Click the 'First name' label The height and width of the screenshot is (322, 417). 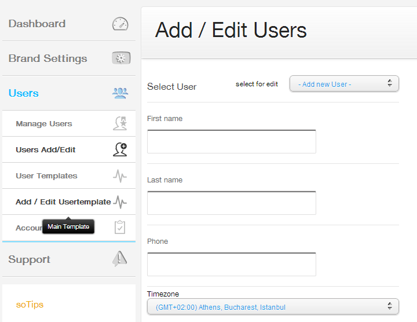point(165,118)
